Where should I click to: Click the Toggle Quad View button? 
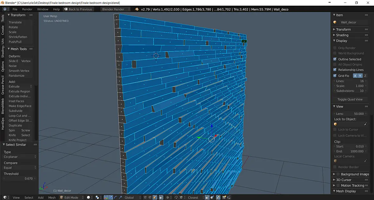click(350, 99)
